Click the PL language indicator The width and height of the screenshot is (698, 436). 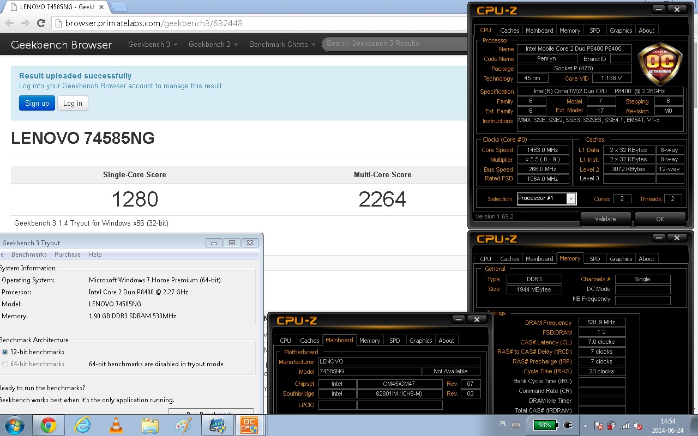pyautogui.click(x=503, y=424)
